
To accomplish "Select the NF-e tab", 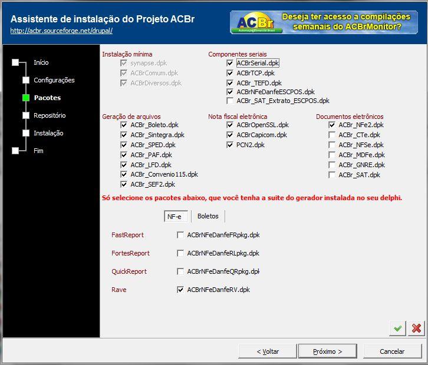I will [176, 217].
